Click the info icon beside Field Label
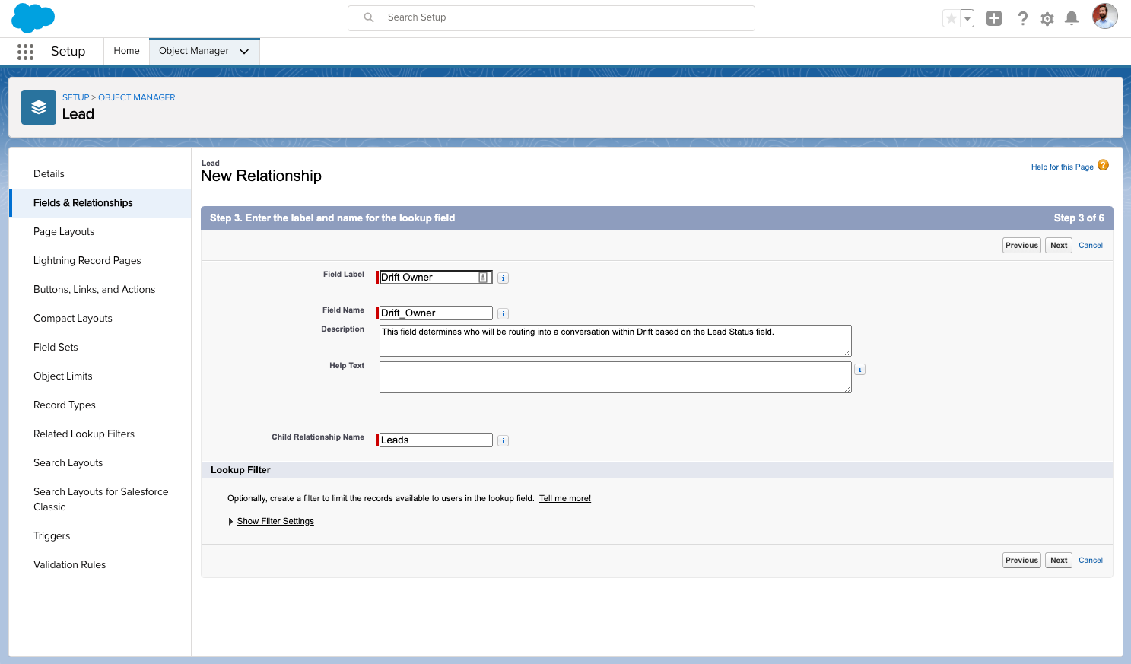The image size is (1131, 664). click(504, 278)
